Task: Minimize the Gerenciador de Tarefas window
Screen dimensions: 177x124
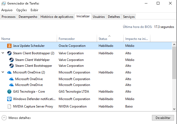Action: coord(146,3)
